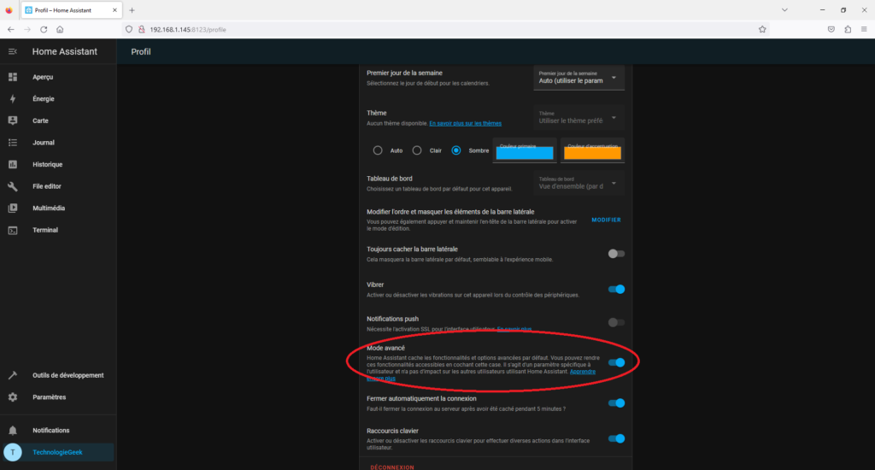This screenshot has width=875, height=470.
Task: Open the 'En savoir plus sur les thèmes' link
Action: tap(465, 124)
